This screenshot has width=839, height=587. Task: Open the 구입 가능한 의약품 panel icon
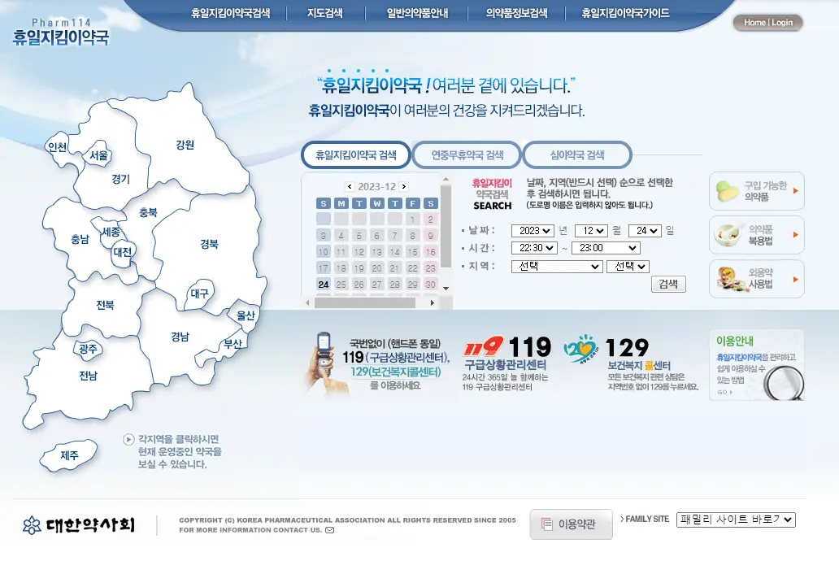[x=726, y=190]
